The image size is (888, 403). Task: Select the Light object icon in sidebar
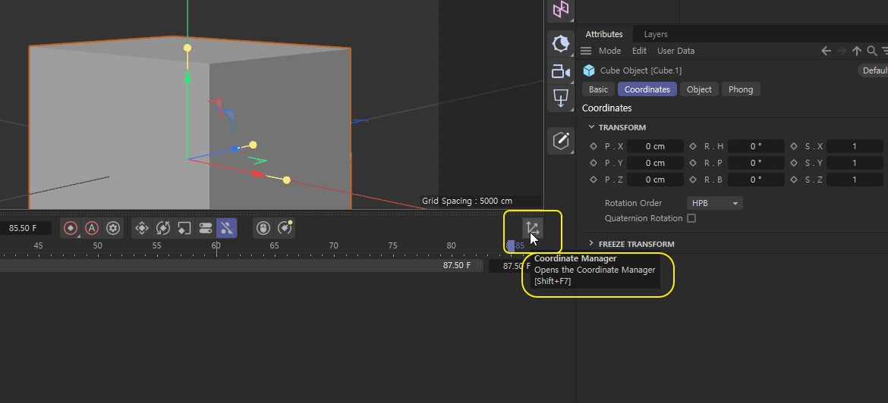click(561, 43)
